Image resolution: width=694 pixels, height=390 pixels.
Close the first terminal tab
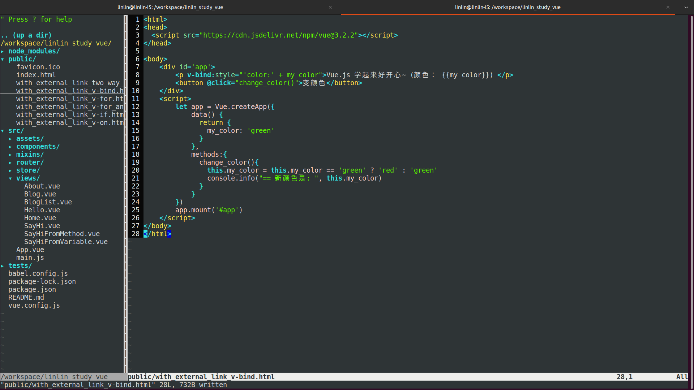click(330, 7)
